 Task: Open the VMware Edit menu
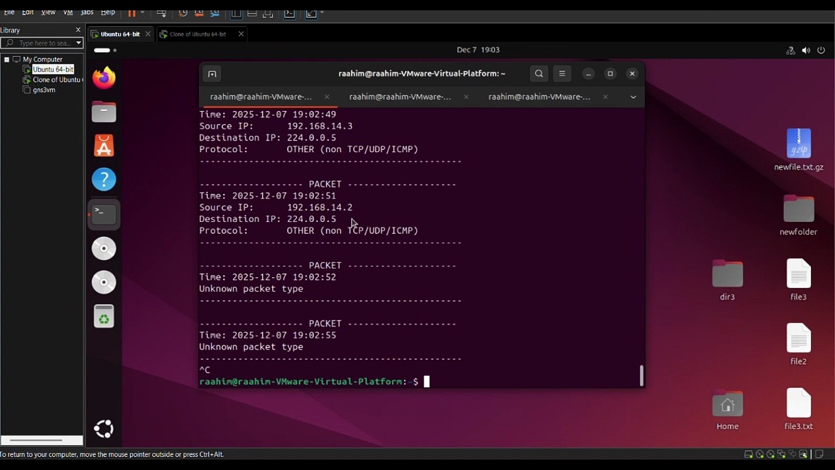tap(28, 12)
